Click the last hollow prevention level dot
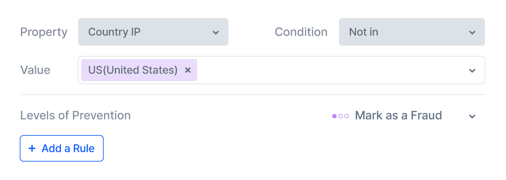The height and width of the screenshot is (180, 506). (x=346, y=116)
